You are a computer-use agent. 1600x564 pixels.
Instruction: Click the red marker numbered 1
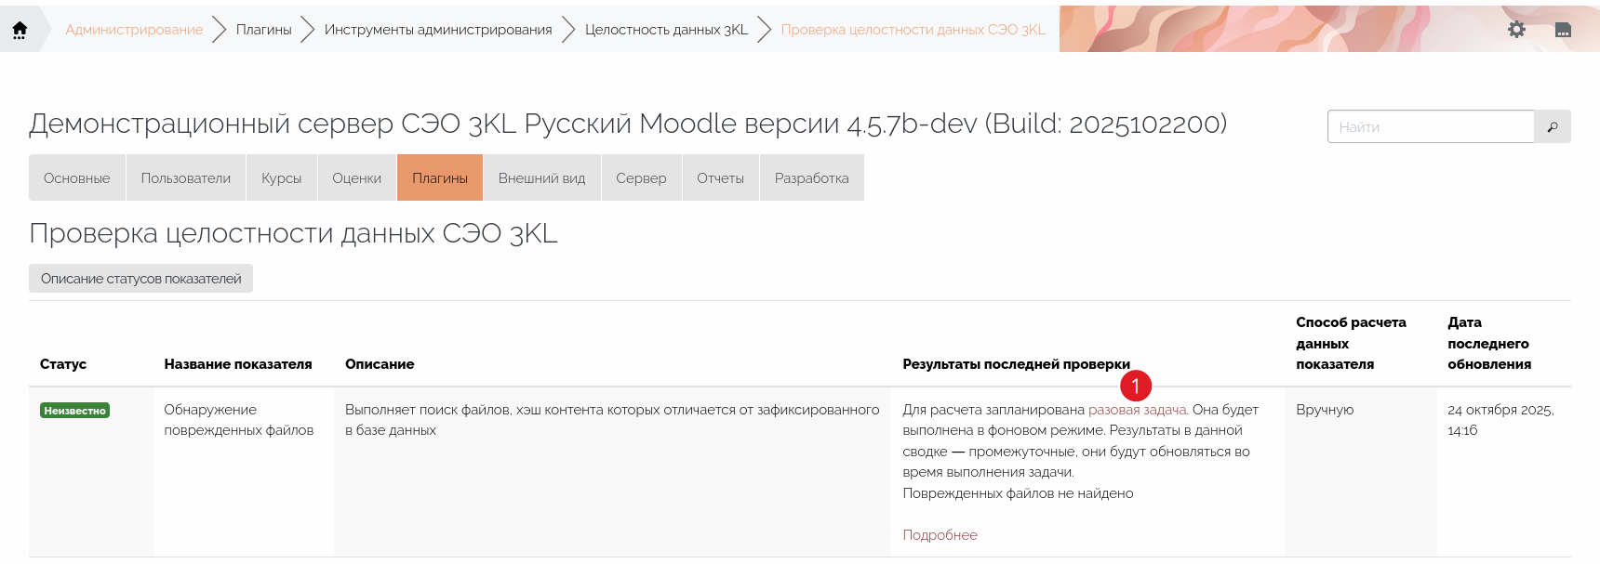(1135, 385)
